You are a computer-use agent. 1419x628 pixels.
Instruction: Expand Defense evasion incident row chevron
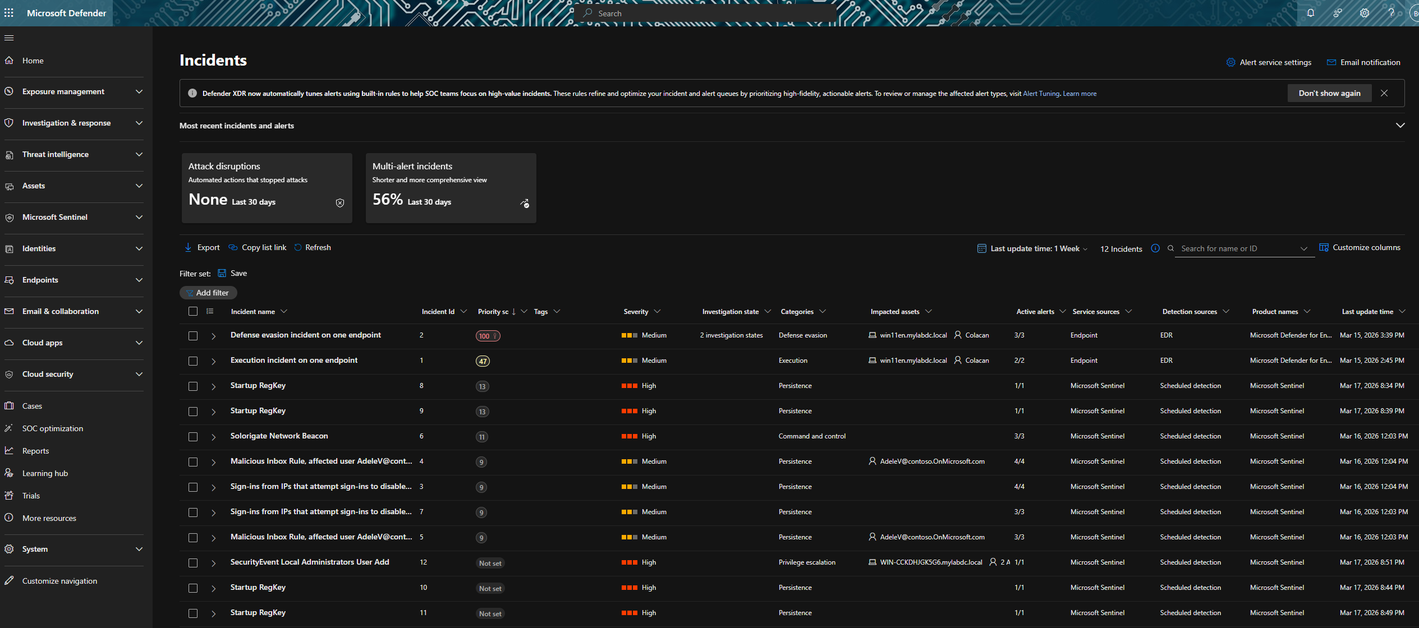click(213, 336)
